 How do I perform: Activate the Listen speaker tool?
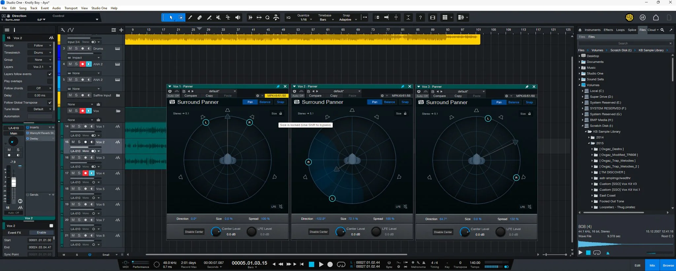tap(238, 17)
